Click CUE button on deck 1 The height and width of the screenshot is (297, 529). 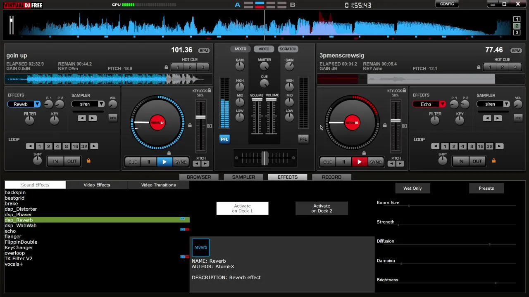click(x=133, y=162)
